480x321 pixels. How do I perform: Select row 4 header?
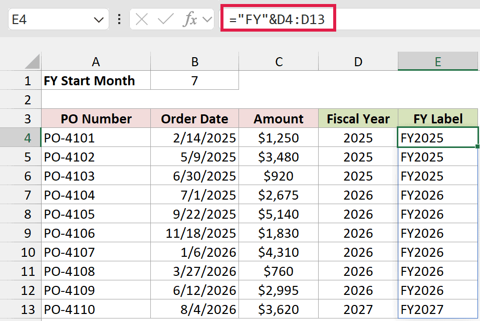(x=21, y=137)
